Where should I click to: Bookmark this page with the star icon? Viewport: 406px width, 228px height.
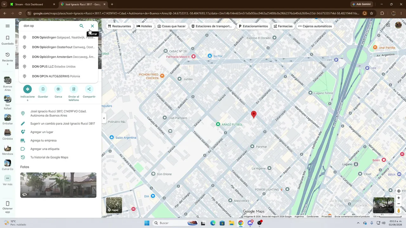point(371,13)
